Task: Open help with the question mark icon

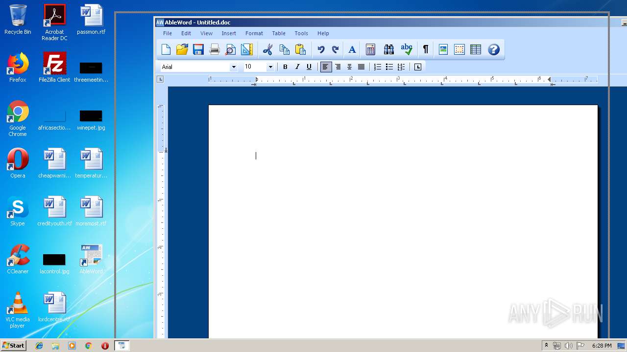Action: point(494,49)
